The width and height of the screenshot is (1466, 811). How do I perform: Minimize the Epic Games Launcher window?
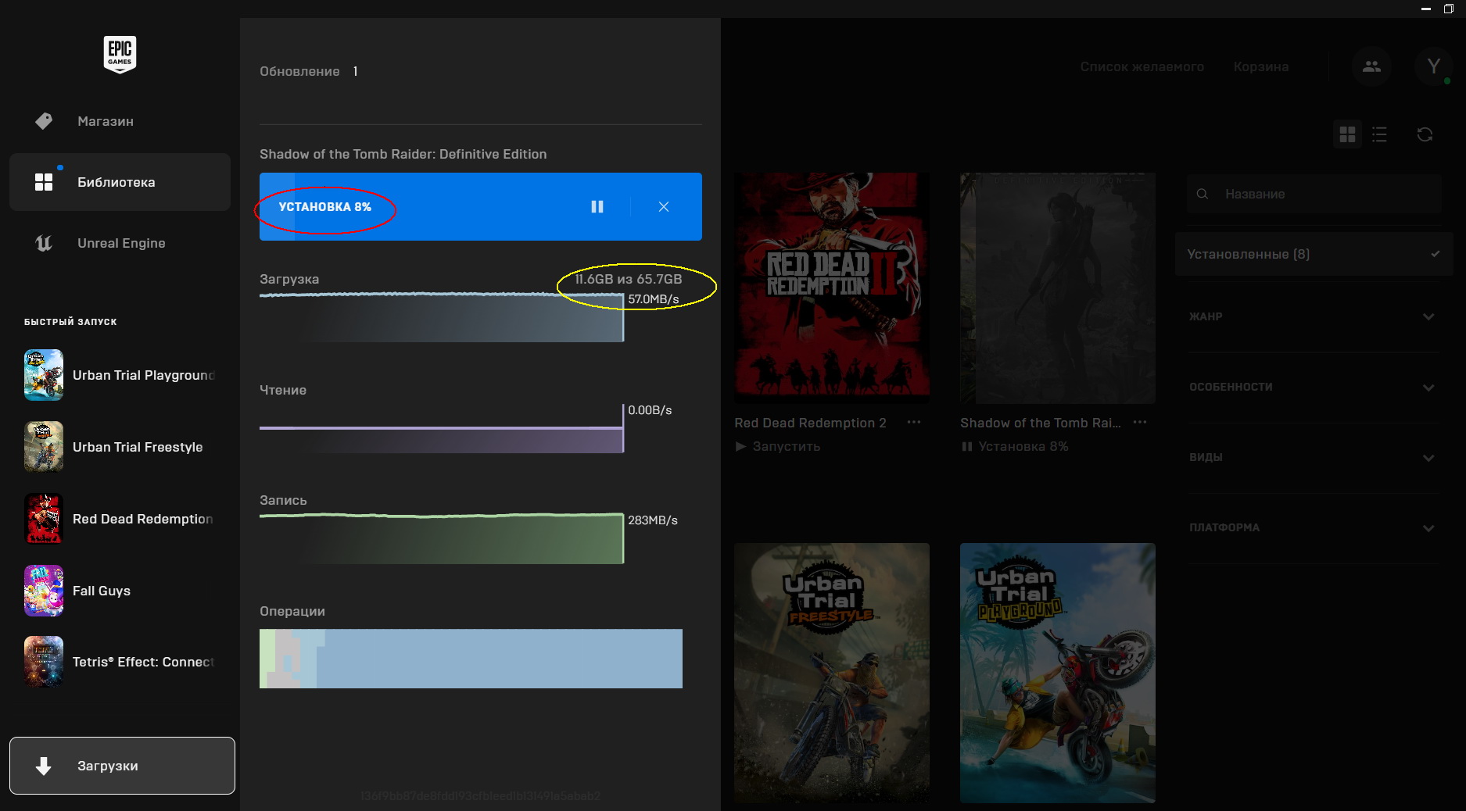[1425, 9]
